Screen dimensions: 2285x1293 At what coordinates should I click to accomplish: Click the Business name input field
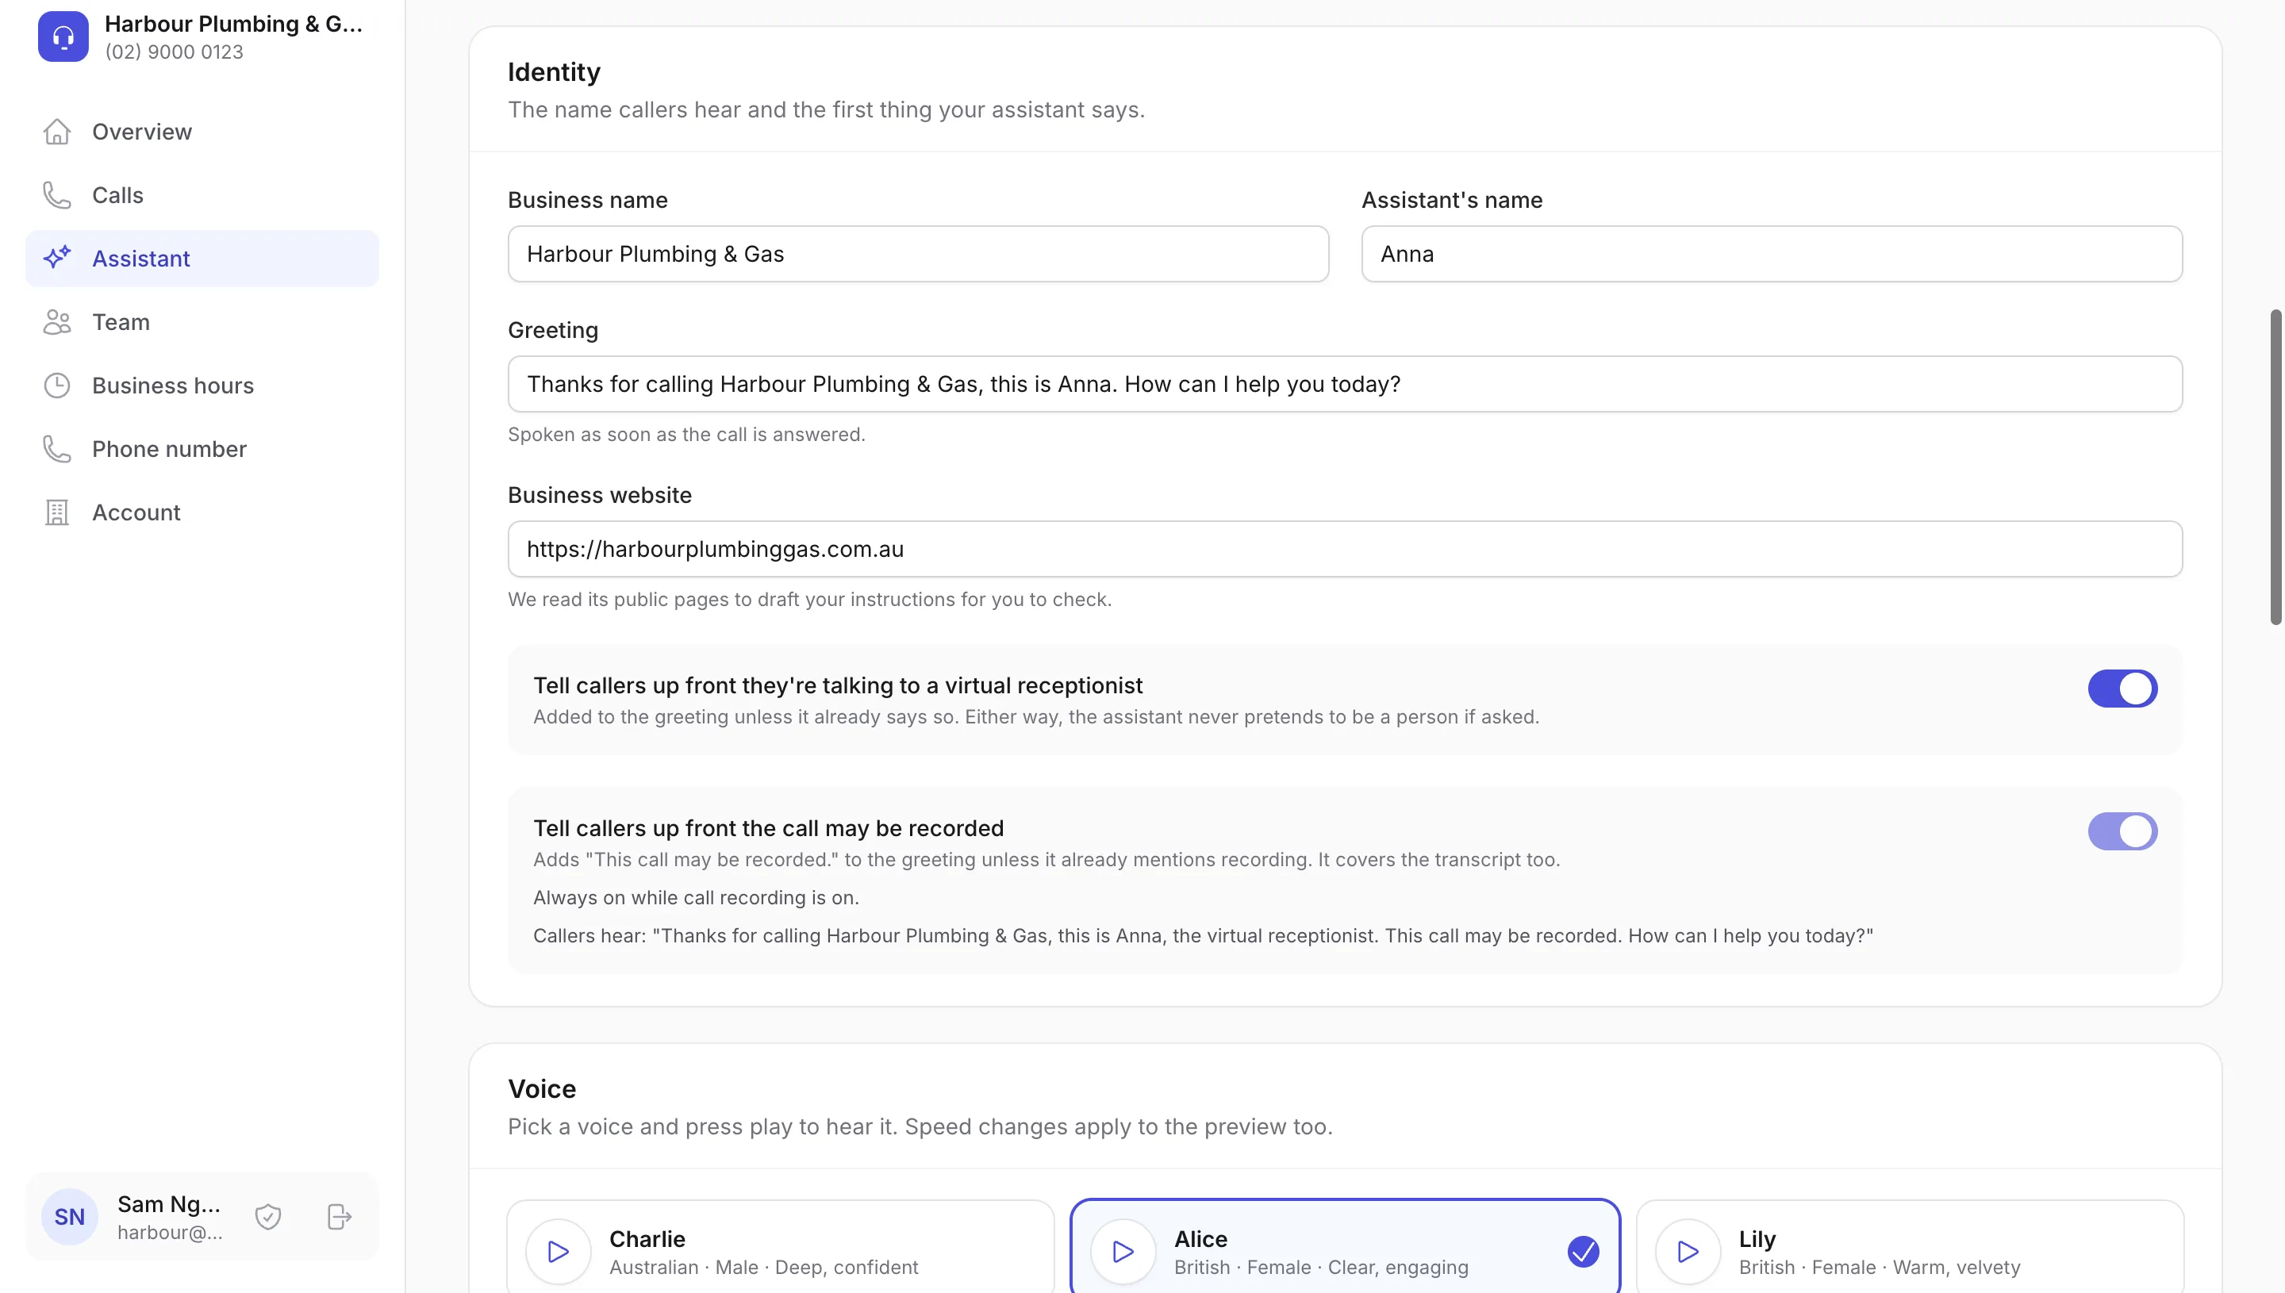point(918,254)
